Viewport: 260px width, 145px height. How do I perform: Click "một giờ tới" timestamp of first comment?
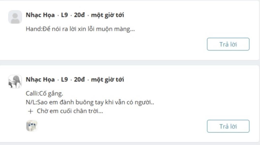[x=107, y=15]
